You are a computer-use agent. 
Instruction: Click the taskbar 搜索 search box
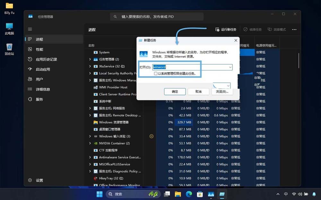coord(133,194)
